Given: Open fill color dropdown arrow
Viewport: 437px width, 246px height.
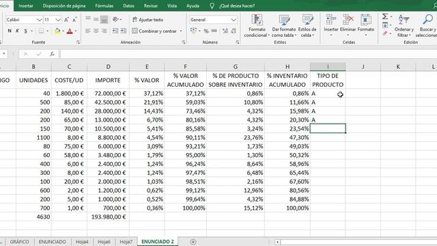Looking at the screenshot, I should 64,31.
